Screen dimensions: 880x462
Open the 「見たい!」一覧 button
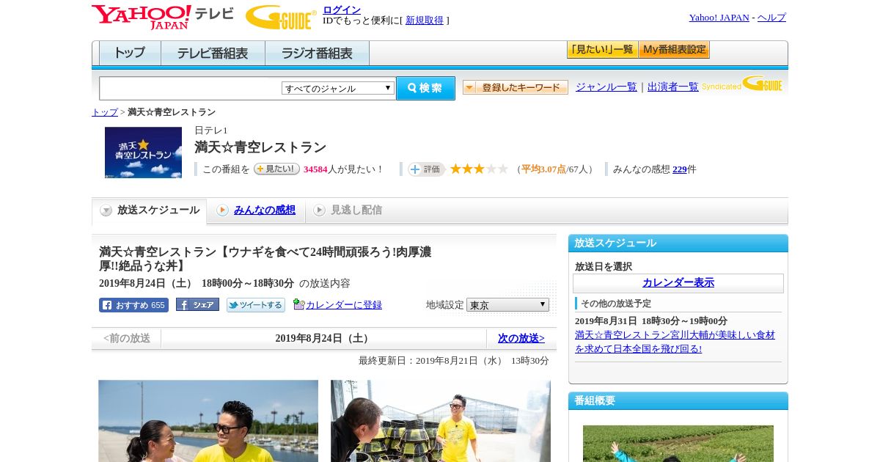(602, 50)
